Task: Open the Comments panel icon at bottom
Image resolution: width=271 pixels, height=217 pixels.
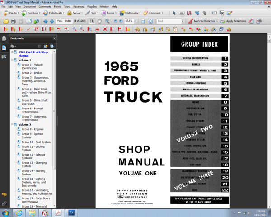Action: (x=4, y=194)
